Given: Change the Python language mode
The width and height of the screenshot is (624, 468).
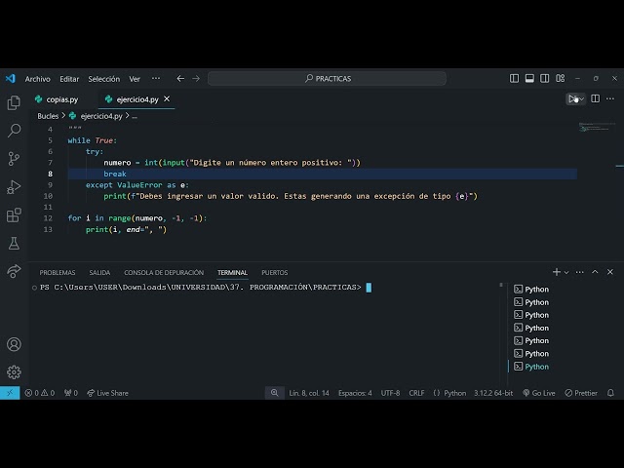Looking at the screenshot, I should coord(455,393).
